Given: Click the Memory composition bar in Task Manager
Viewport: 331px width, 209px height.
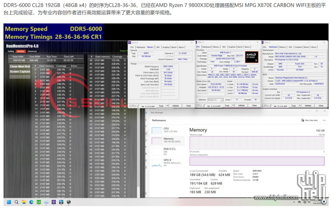Looking at the screenshot, I should click(x=257, y=161).
